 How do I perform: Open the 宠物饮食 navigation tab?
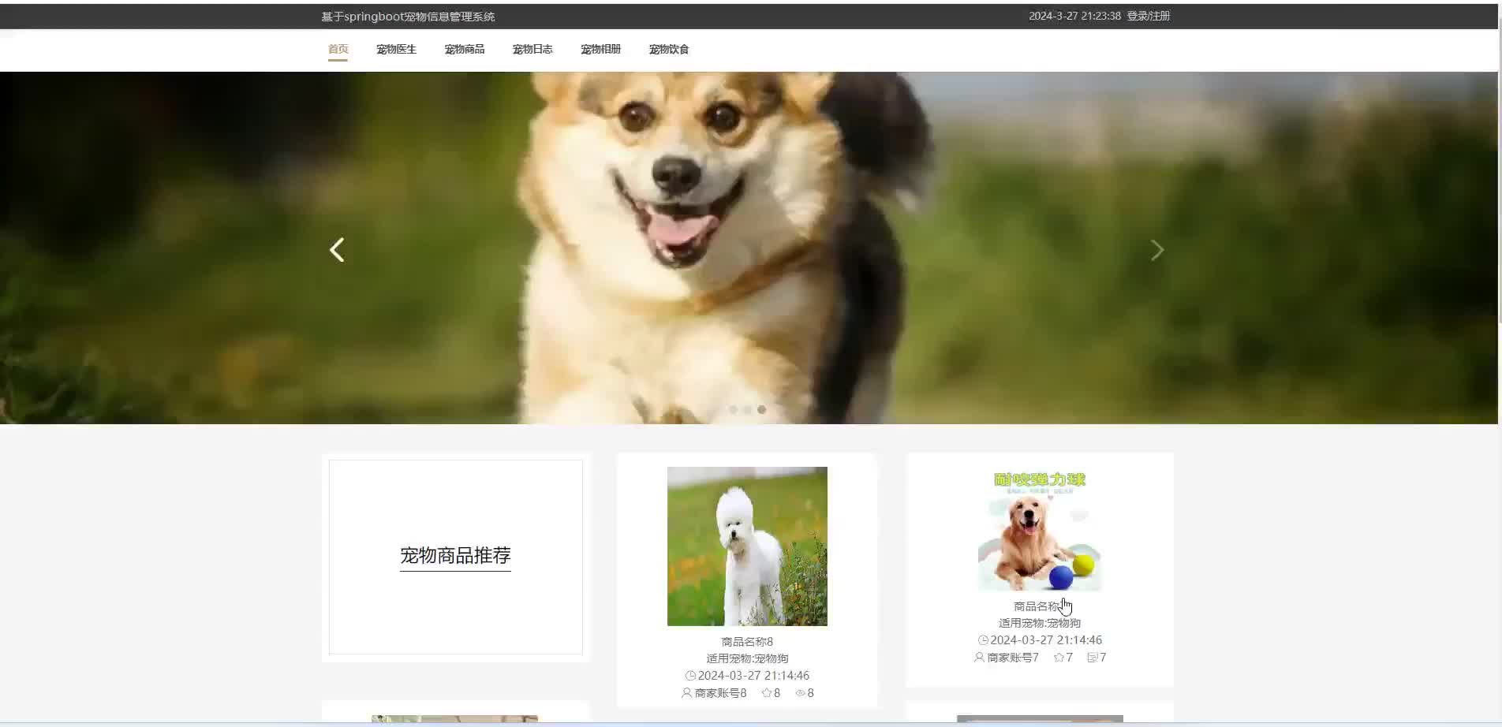click(x=669, y=49)
